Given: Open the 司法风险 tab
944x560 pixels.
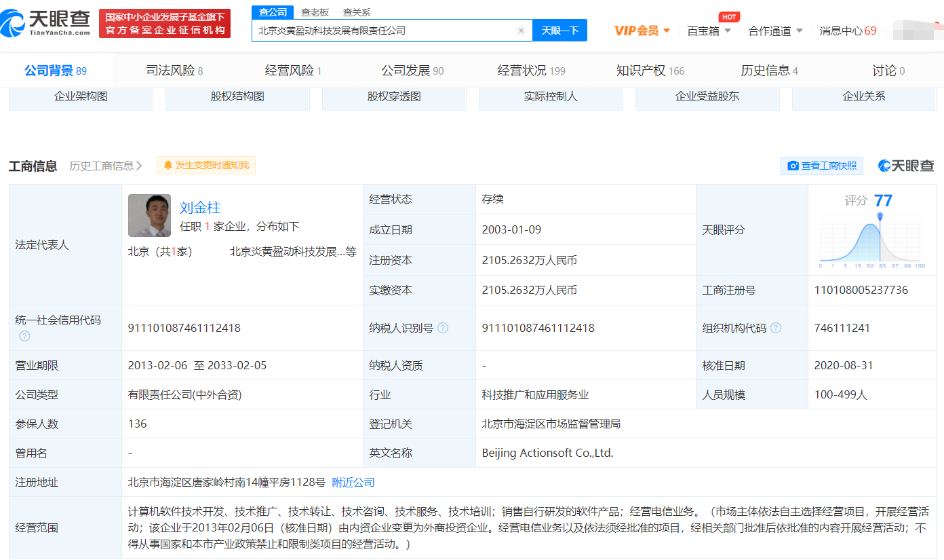Looking at the screenshot, I should (x=174, y=71).
